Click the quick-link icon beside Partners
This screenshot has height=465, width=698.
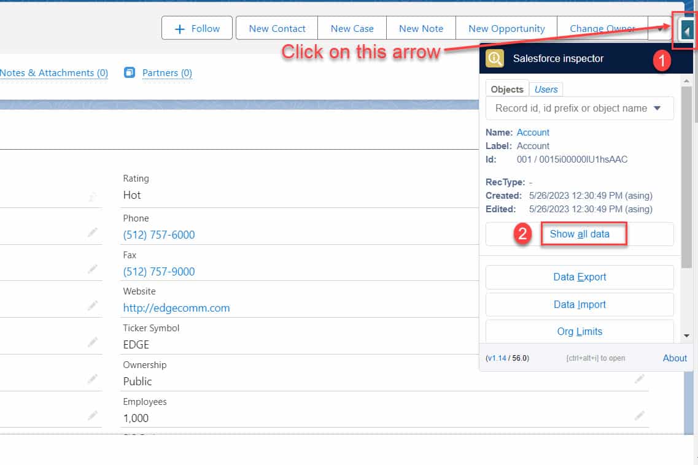tap(129, 72)
